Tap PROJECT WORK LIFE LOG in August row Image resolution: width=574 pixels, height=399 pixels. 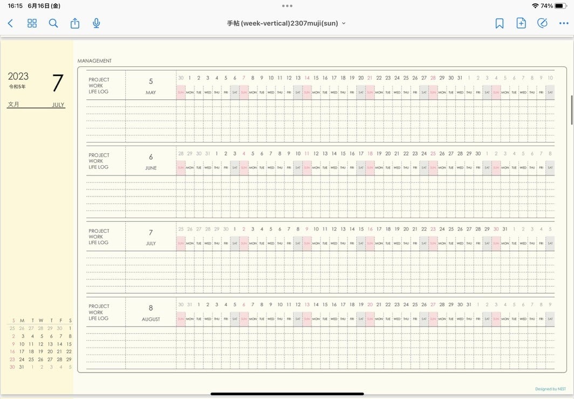click(99, 313)
